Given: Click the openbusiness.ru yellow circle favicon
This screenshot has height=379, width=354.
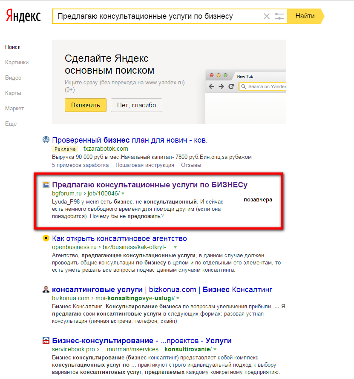Looking at the screenshot, I should 46,238.
